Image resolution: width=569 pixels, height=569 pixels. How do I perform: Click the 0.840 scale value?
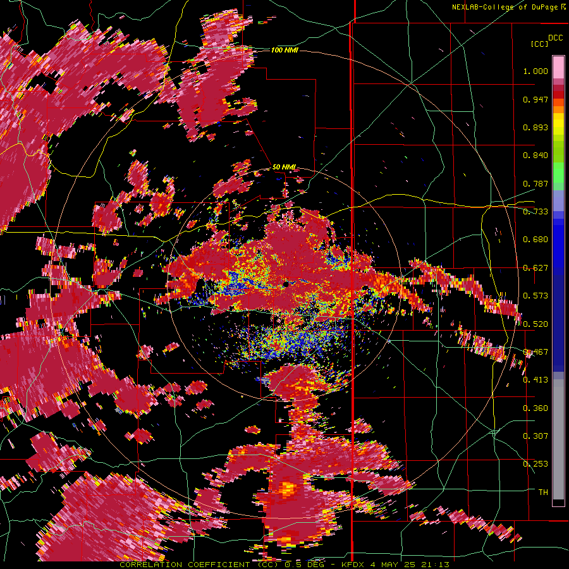[x=535, y=156]
